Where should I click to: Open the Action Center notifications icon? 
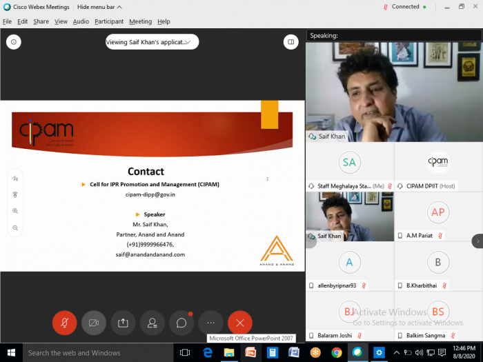pyautogui.click(x=442, y=353)
